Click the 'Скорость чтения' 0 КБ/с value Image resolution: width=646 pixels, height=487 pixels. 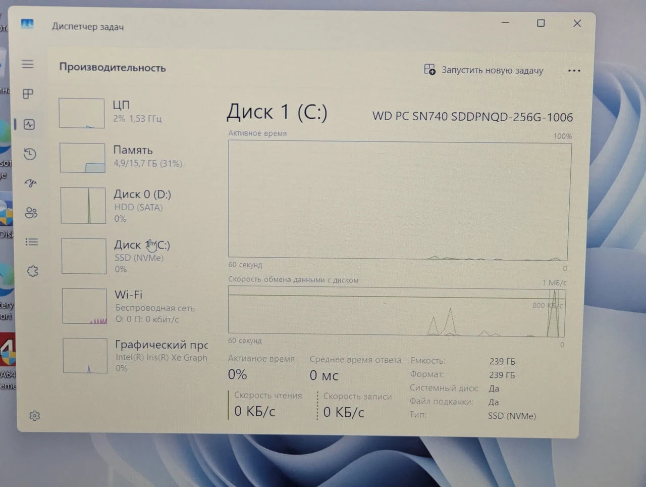point(254,411)
